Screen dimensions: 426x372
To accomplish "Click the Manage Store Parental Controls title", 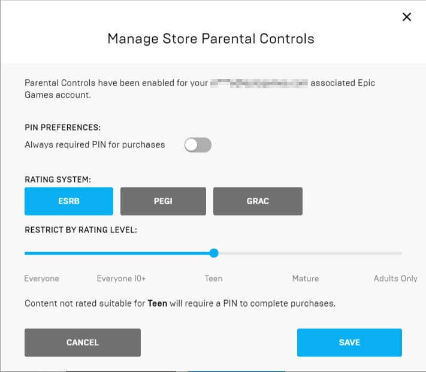I will (211, 39).
